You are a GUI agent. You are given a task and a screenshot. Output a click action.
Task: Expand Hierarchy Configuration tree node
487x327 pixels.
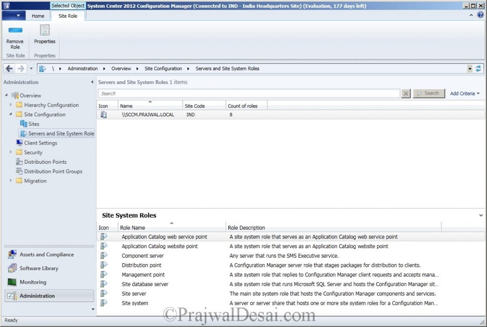click(x=10, y=104)
